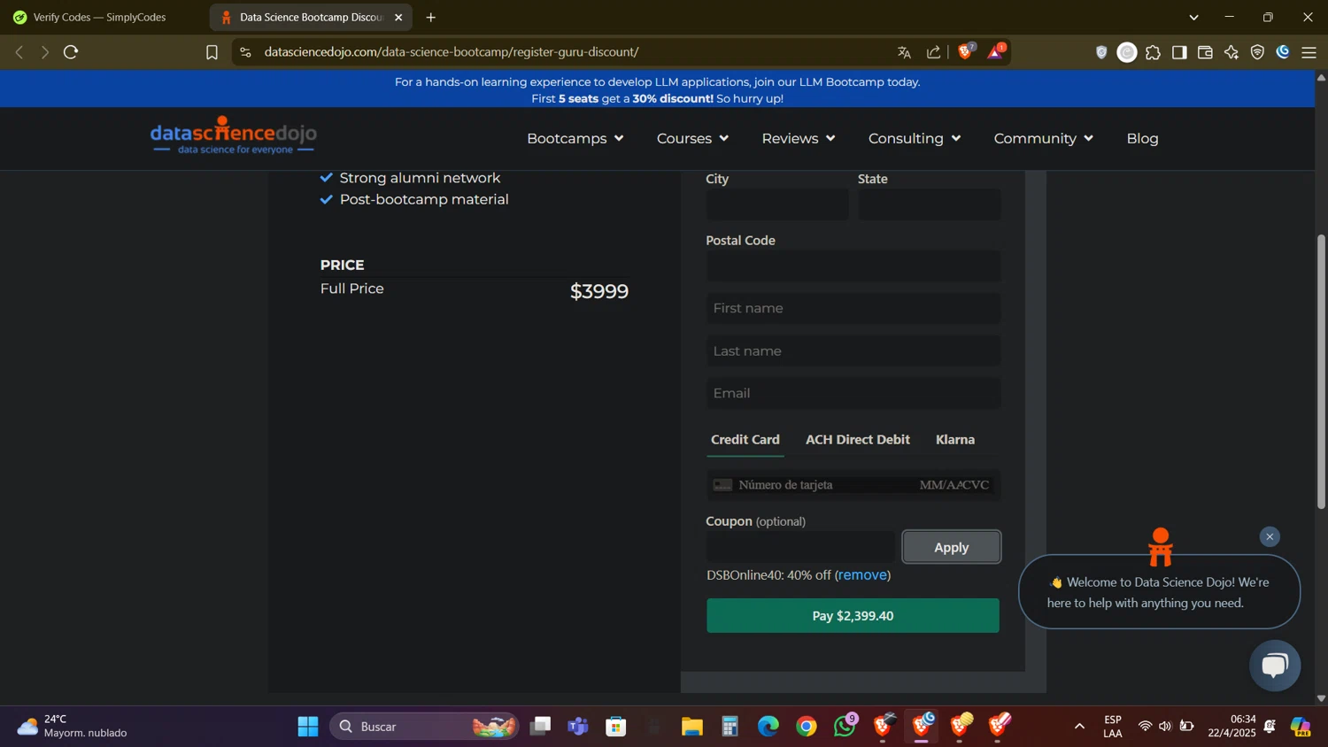The height and width of the screenshot is (747, 1328).
Task: Open the Blog link
Action: (x=1142, y=138)
